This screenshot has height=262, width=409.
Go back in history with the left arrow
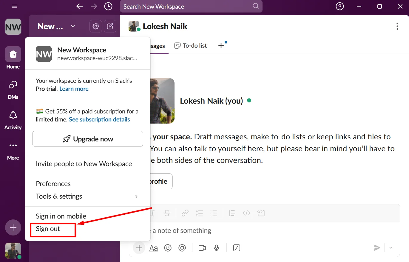80,6
